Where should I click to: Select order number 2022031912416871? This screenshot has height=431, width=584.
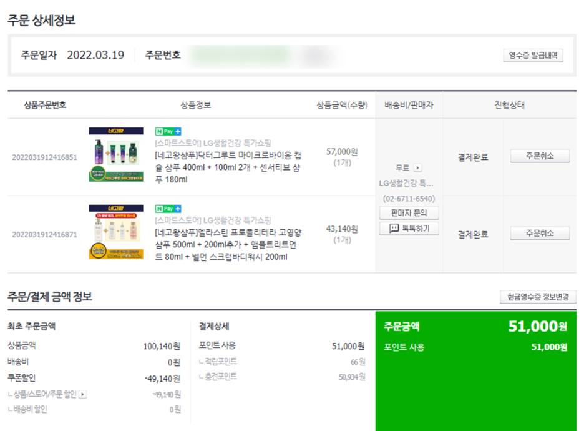coord(45,234)
